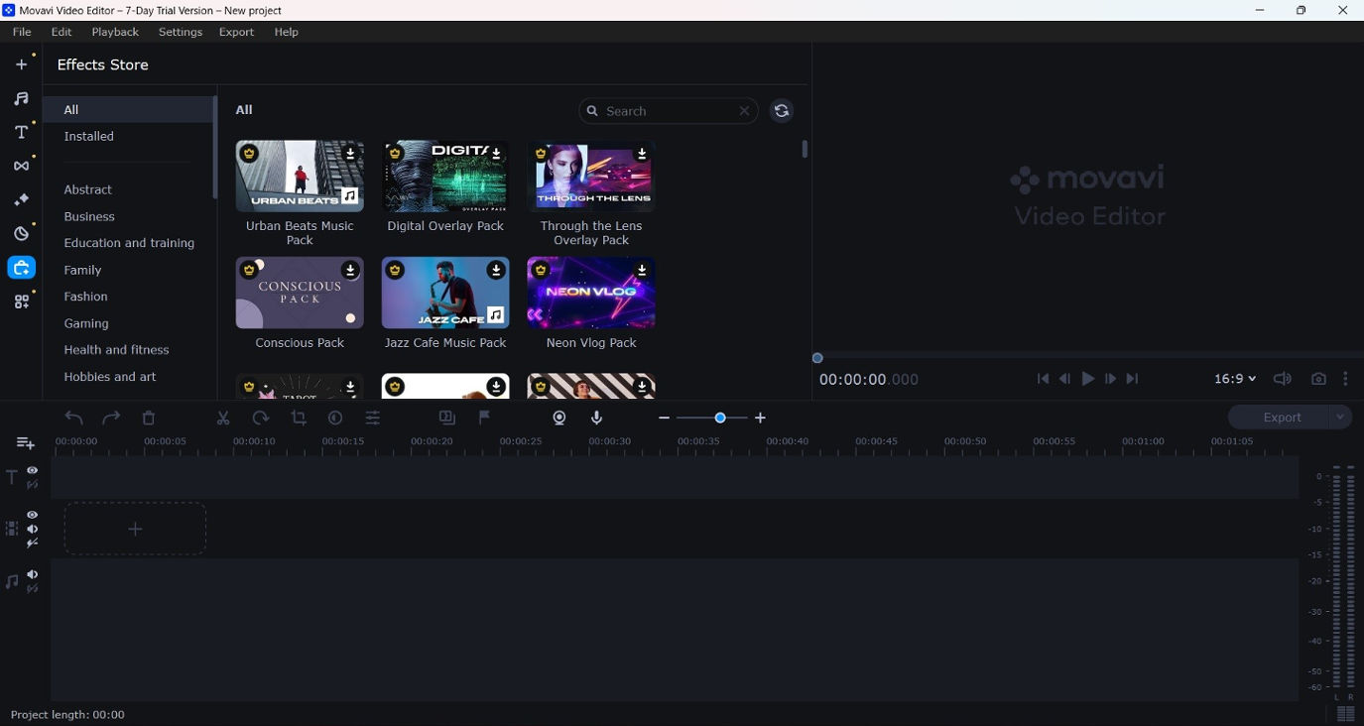The image size is (1364, 726).
Task: Click the Delete trash icon
Action: 149,418
